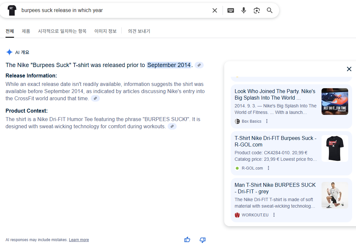Click the black t-shirt image thumbnail in search box

tap(12, 10)
